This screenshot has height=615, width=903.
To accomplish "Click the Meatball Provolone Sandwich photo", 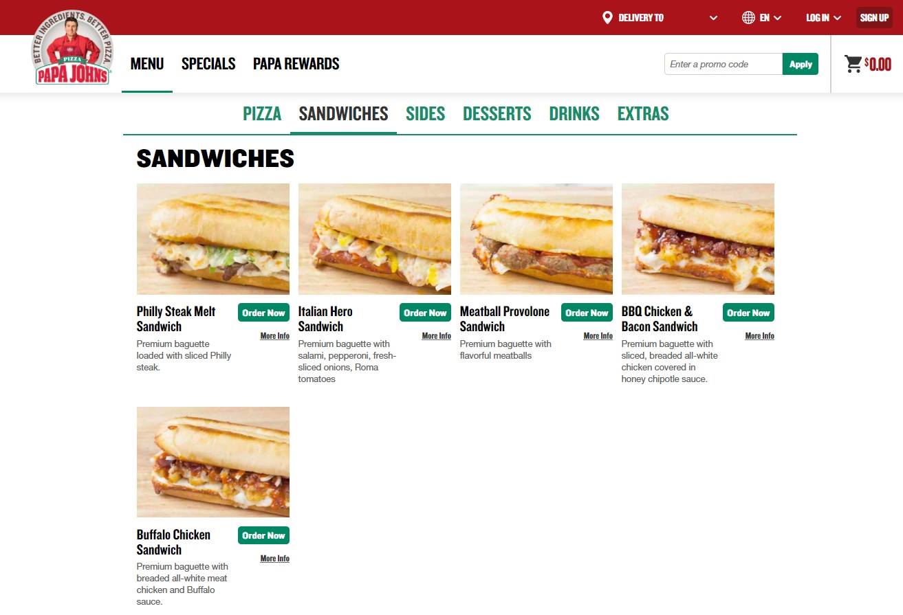I will coord(536,239).
